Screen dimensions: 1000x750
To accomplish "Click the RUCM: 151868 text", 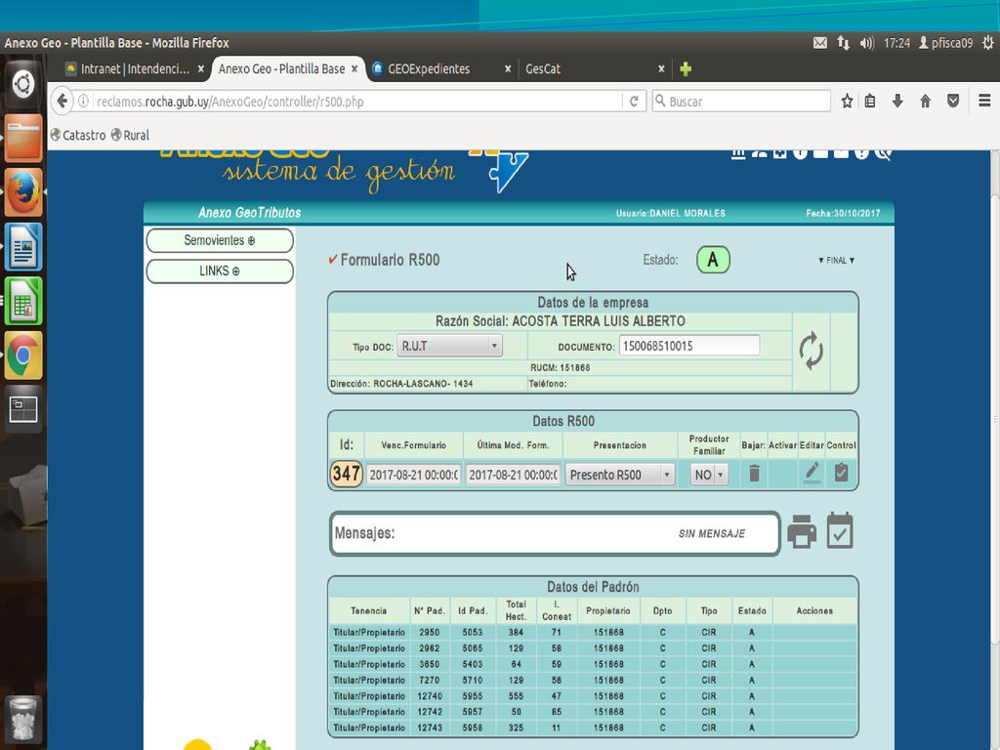I will point(560,367).
